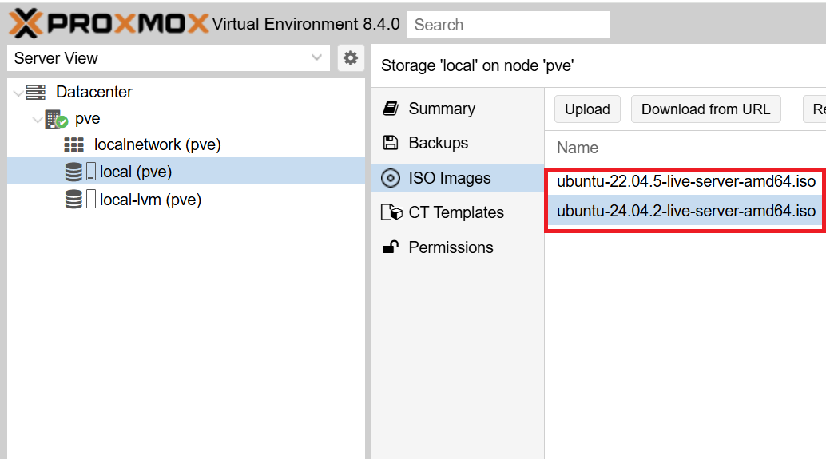
Task: Select the local (pve) storage item
Action: [135, 172]
